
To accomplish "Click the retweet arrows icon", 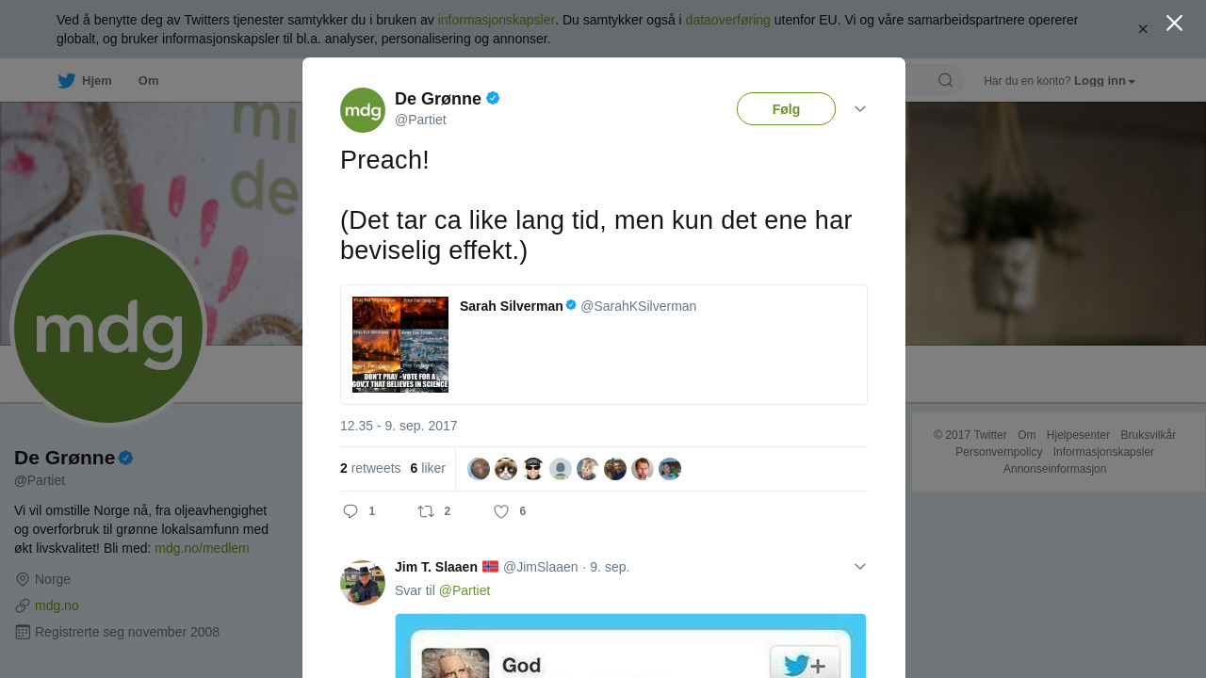I will [x=426, y=511].
